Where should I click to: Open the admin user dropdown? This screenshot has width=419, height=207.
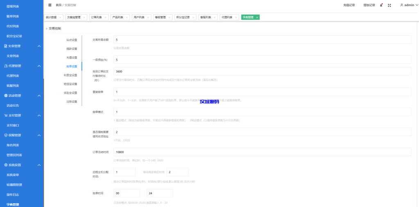click(408, 5)
